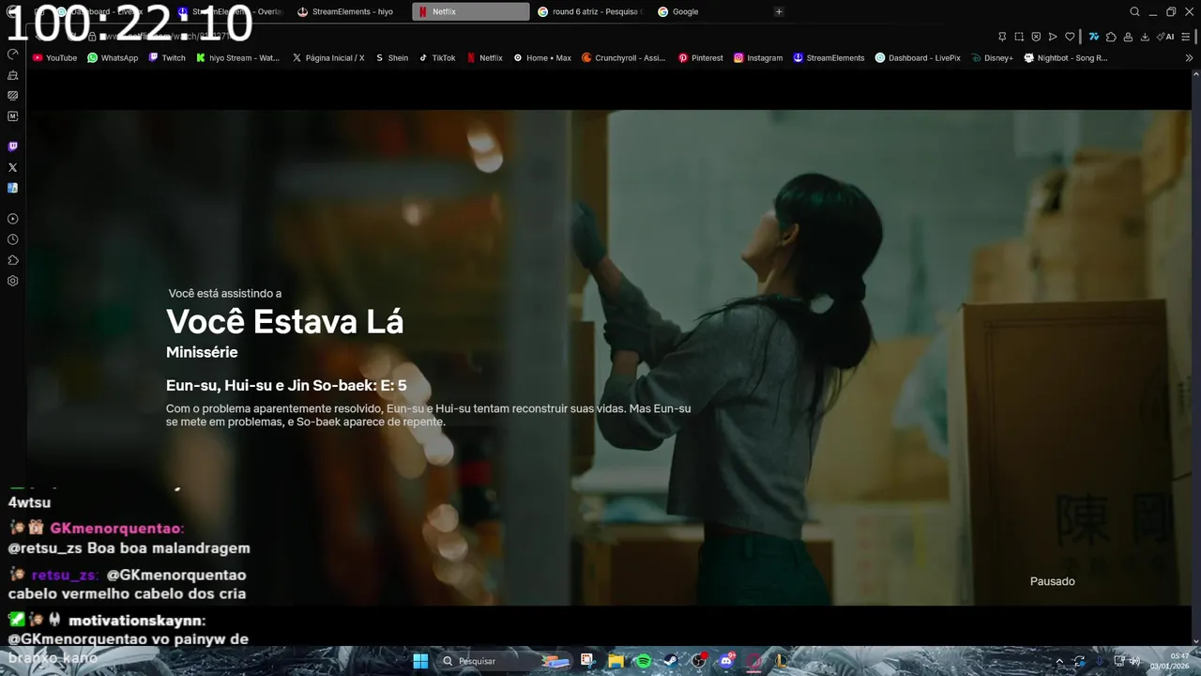Open Disney+ bookmark
The image size is (1201, 676).
pyautogui.click(x=993, y=57)
